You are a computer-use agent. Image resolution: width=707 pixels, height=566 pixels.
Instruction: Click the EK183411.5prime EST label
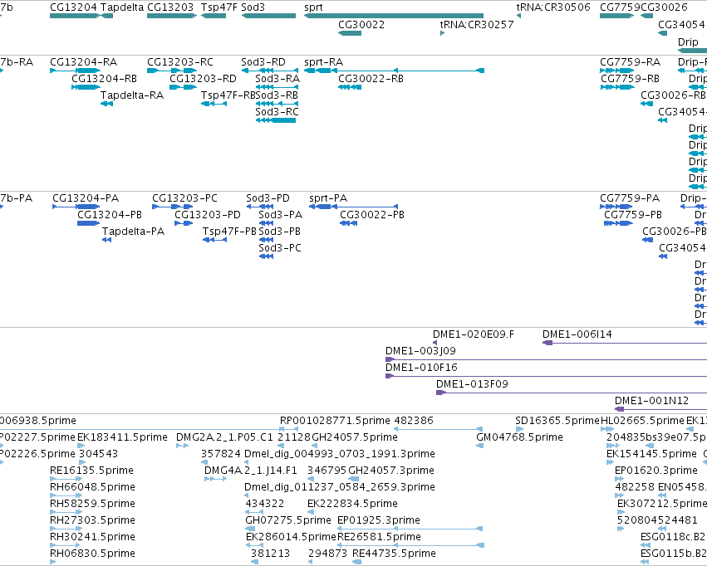click(x=123, y=437)
